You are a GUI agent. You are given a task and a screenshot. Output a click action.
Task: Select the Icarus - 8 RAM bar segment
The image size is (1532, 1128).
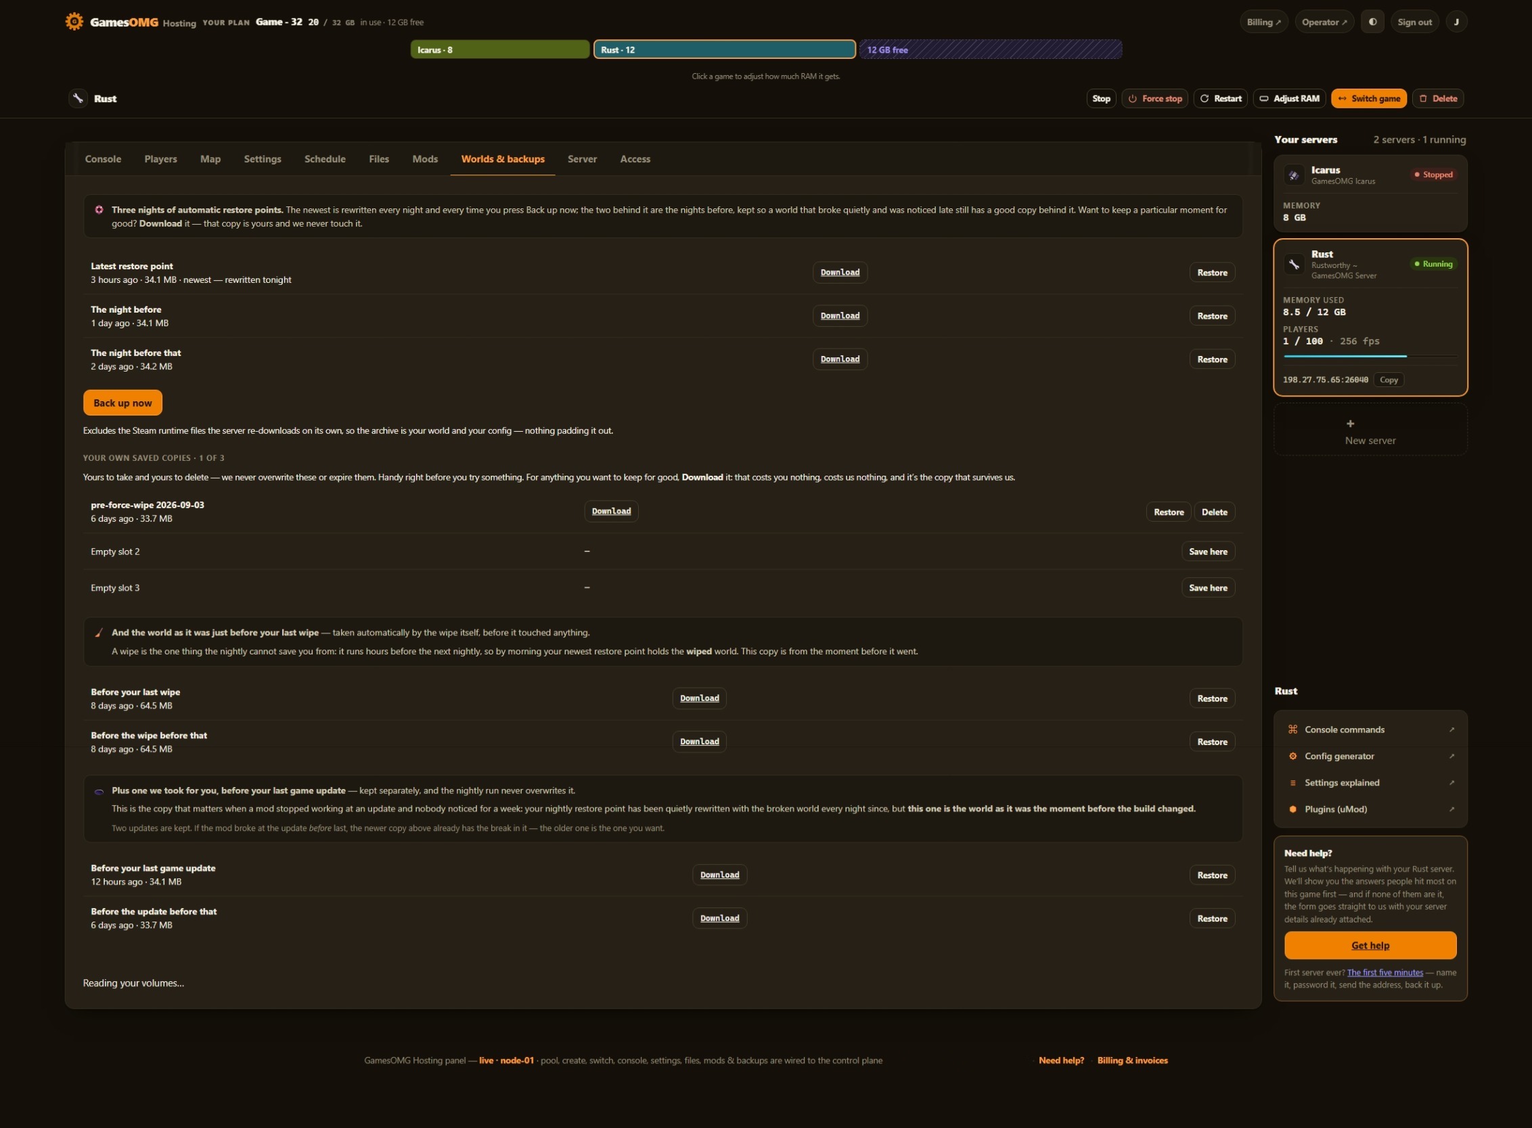pos(500,49)
